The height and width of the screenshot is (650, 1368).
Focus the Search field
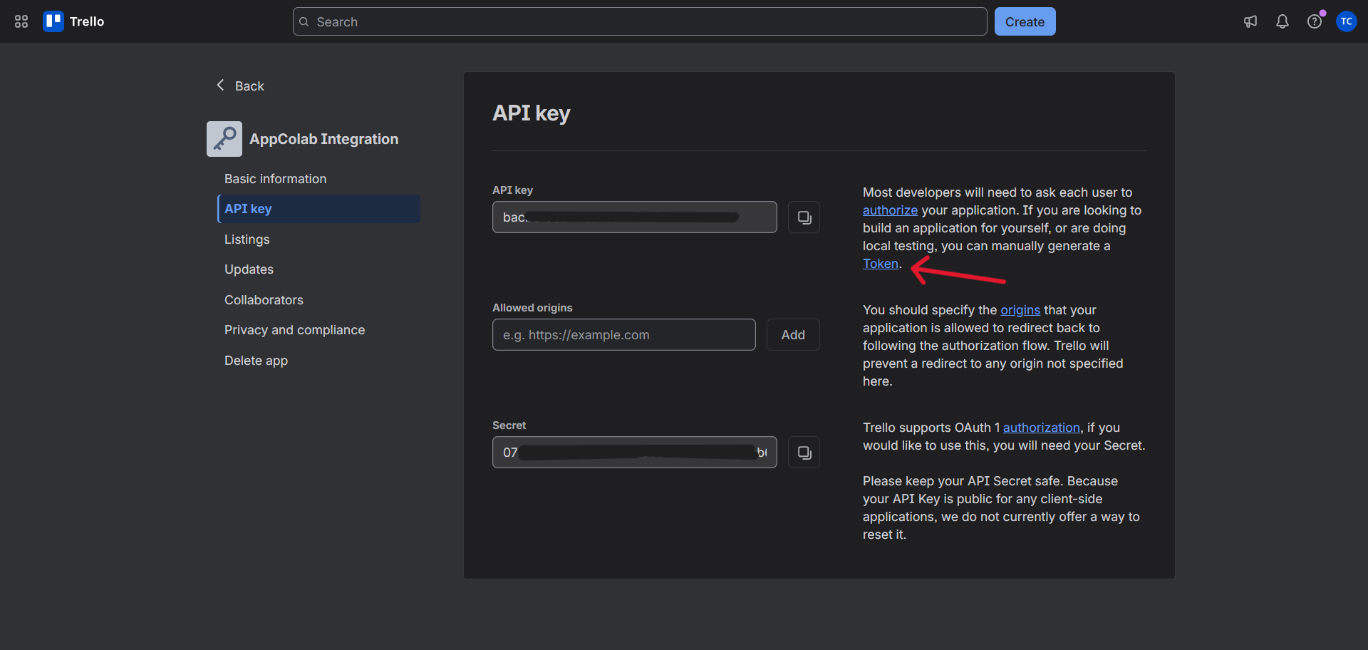click(x=640, y=21)
